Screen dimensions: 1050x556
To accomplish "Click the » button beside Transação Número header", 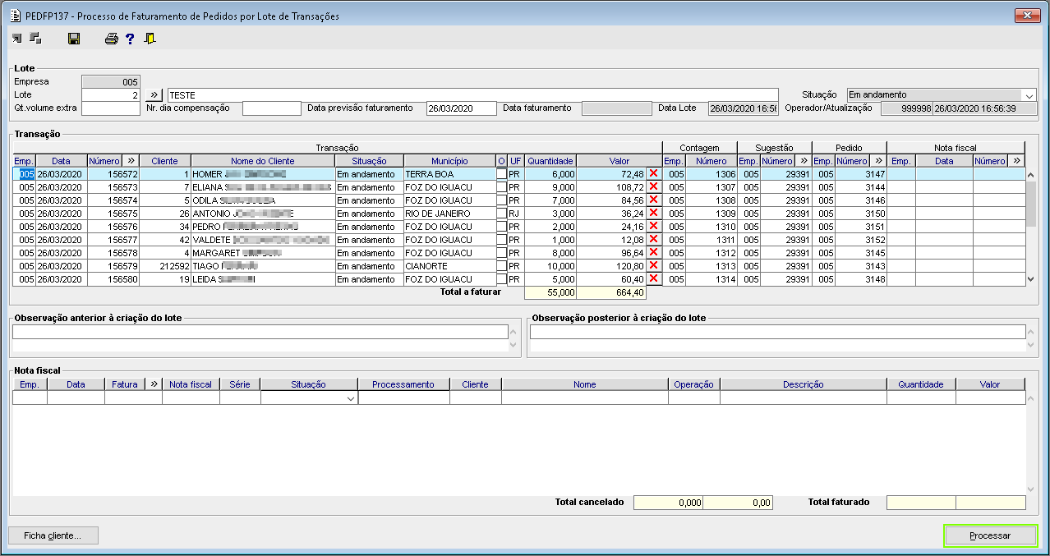I will point(130,161).
